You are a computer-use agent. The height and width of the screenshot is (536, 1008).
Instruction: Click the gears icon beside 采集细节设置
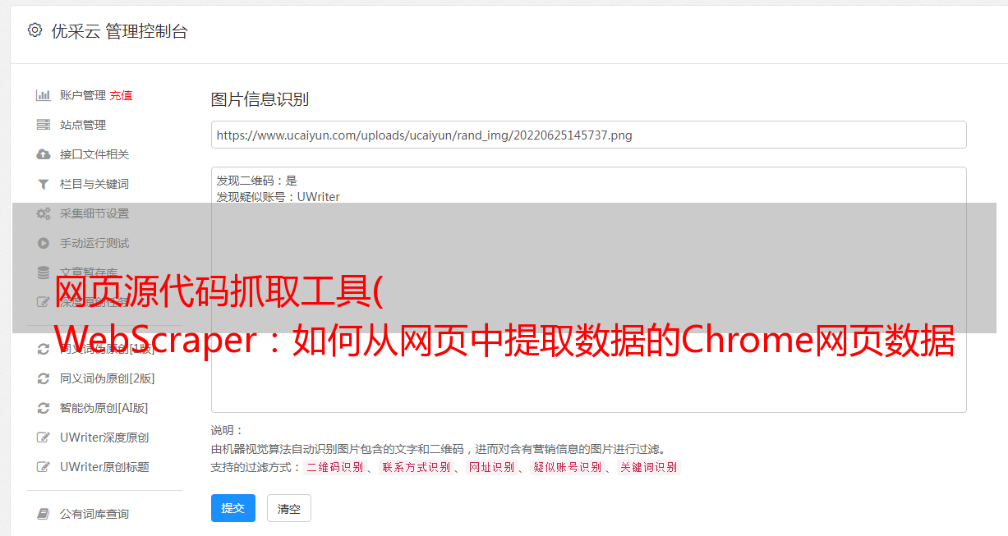pyautogui.click(x=44, y=213)
